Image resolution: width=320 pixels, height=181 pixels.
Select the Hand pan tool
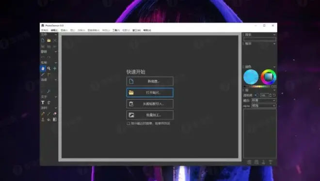pos(43,68)
